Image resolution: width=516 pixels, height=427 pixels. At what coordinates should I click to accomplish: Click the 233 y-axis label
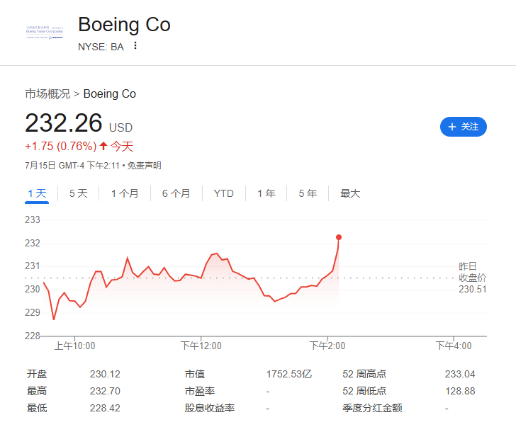point(33,220)
